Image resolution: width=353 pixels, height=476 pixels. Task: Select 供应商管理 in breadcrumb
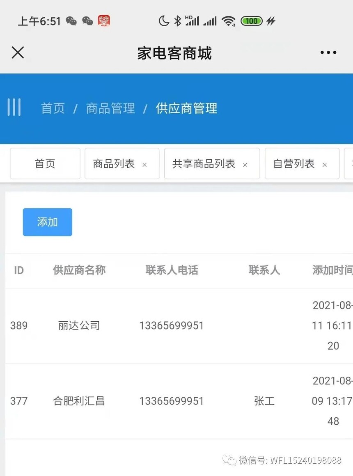(x=186, y=108)
